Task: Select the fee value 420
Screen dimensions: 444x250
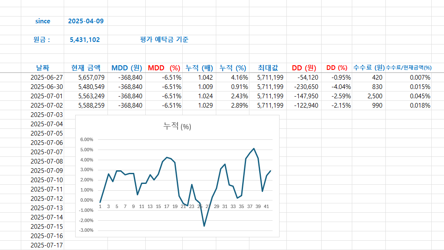Action: (x=377, y=78)
